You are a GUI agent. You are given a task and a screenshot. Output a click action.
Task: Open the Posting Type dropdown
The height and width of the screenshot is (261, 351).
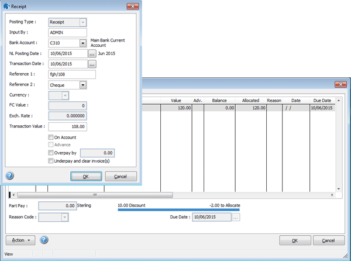[x=83, y=22]
